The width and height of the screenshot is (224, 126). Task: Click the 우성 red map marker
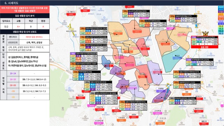(x=117, y=110)
